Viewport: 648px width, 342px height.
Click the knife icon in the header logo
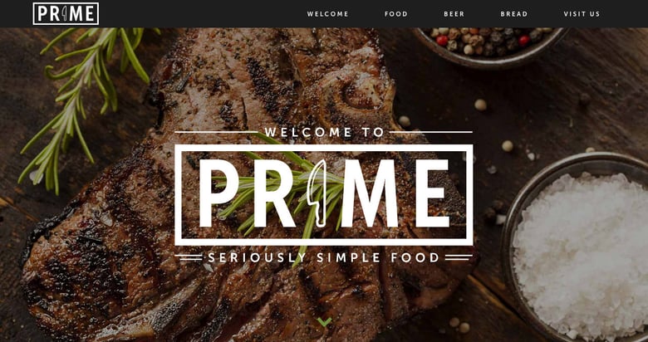[64, 14]
